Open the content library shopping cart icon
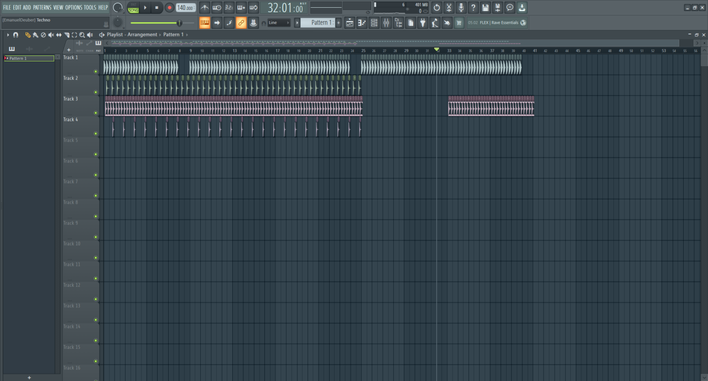This screenshot has width=708, height=381. [x=459, y=23]
